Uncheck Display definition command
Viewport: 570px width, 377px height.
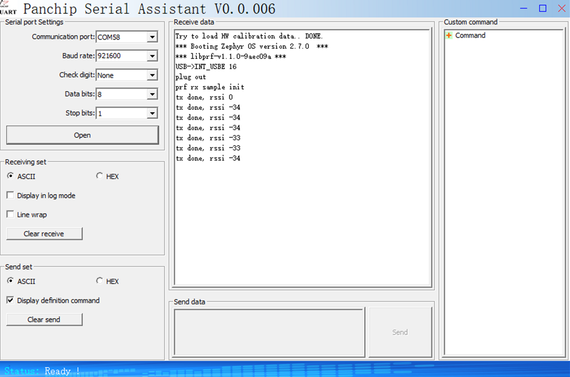click(x=10, y=300)
